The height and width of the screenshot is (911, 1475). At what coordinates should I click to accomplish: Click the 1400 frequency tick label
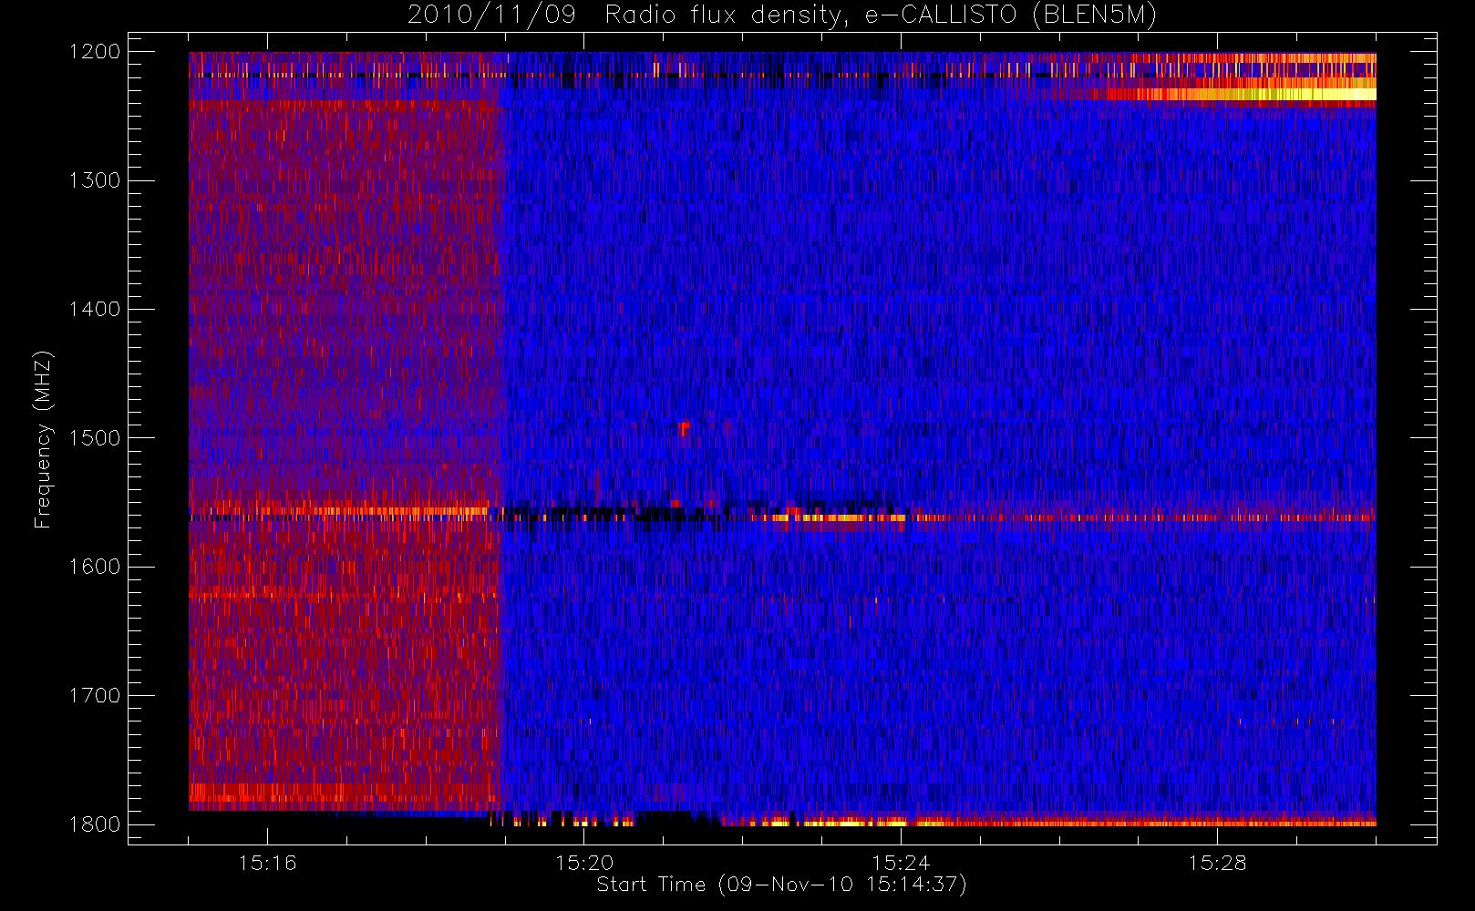tap(95, 310)
